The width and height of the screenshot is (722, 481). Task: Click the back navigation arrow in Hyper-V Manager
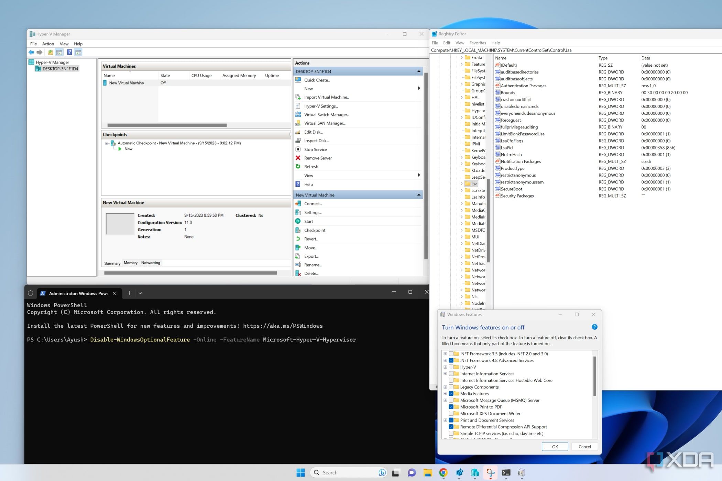(x=32, y=52)
